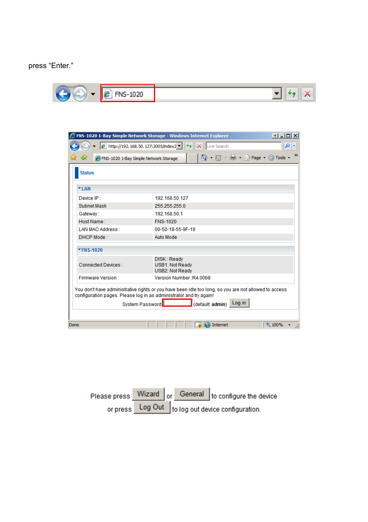Open Favorites Center star icon
Viewport: 368px width, 522px height.
(74, 158)
